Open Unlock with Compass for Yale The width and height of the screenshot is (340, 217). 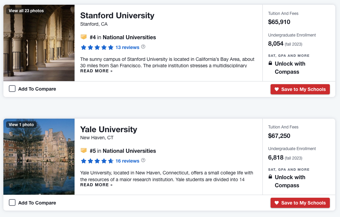tap(290, 181)
